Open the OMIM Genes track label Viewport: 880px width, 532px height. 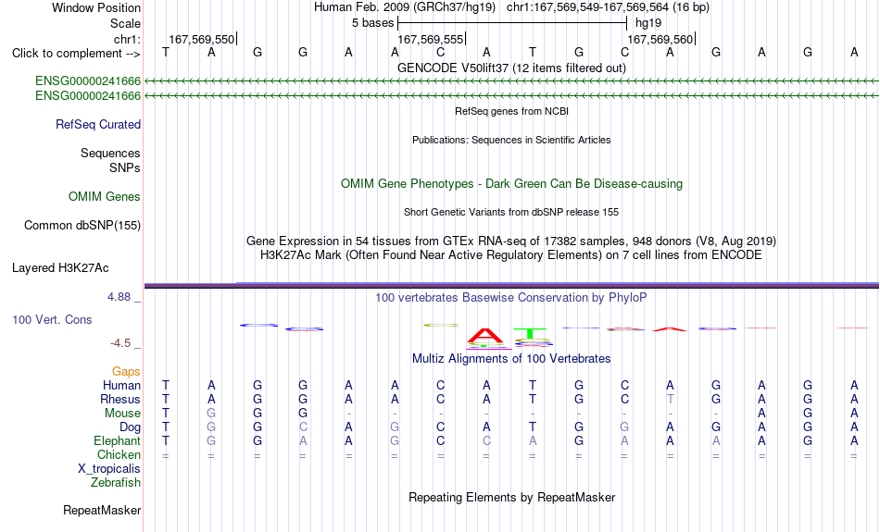(x=105, y=197)
